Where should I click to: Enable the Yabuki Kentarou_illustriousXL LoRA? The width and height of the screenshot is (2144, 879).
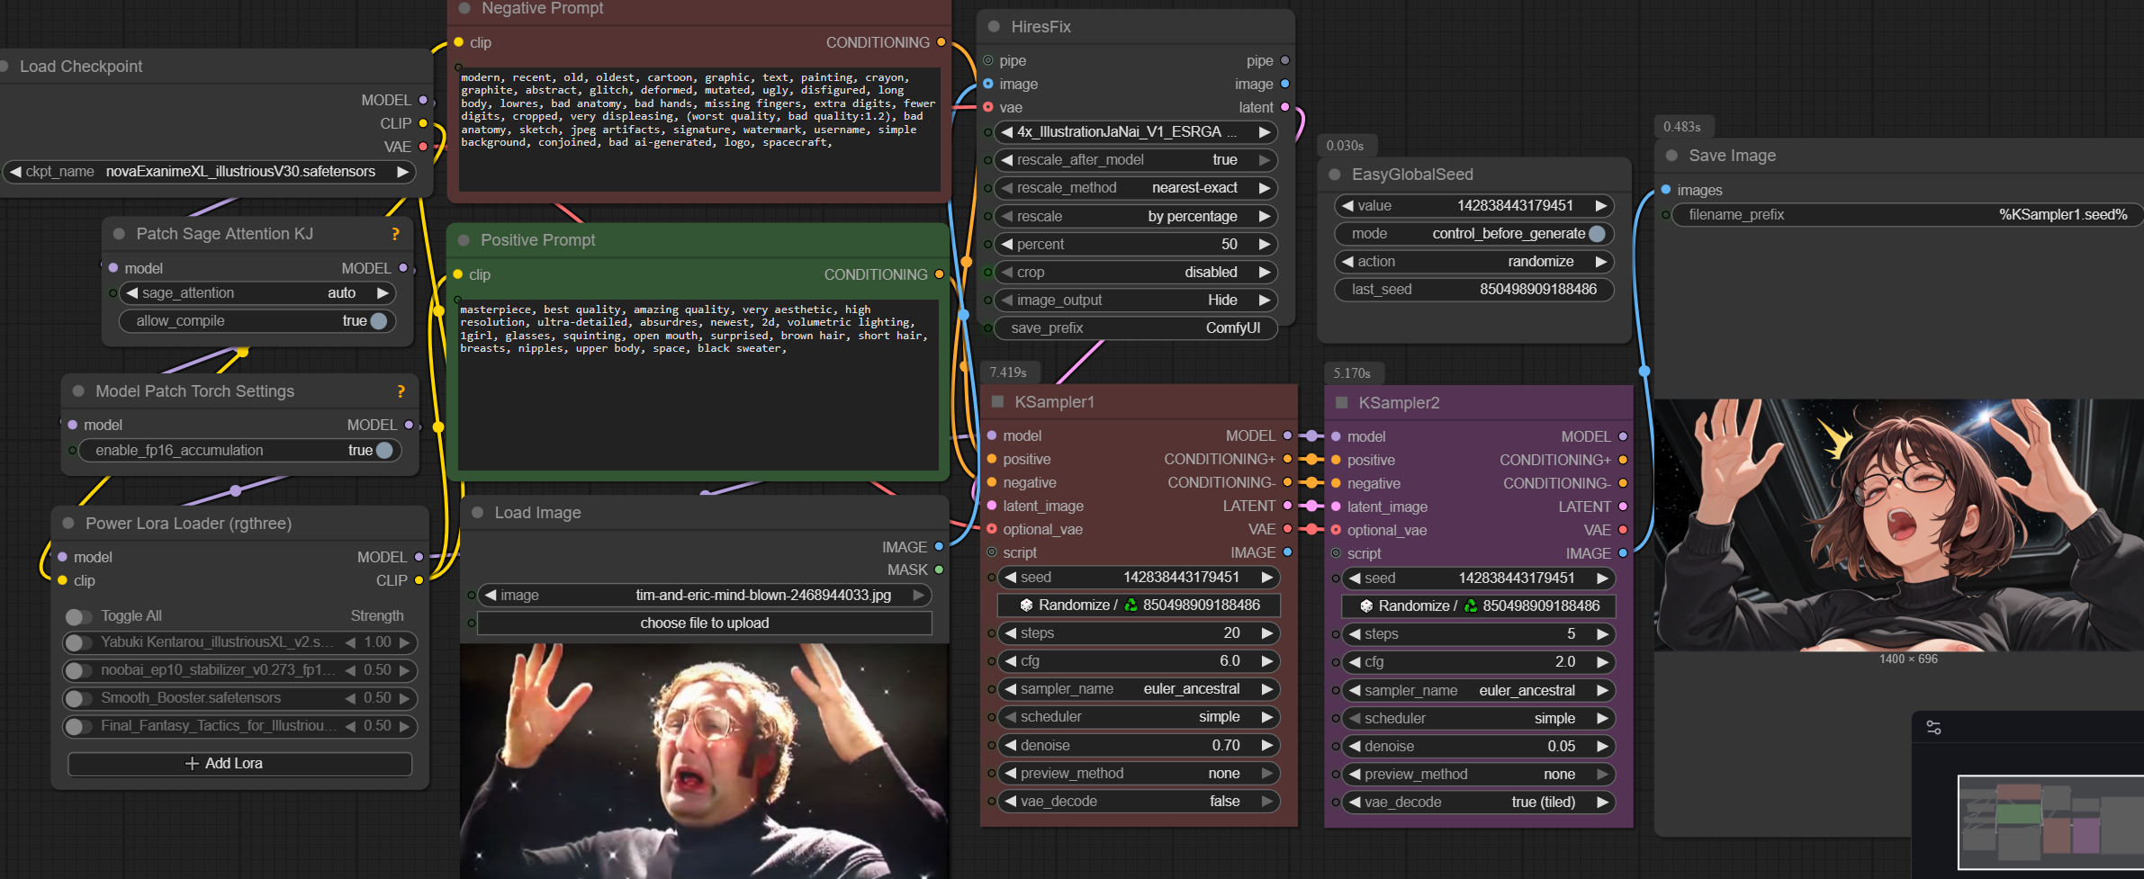click(78, 642)
